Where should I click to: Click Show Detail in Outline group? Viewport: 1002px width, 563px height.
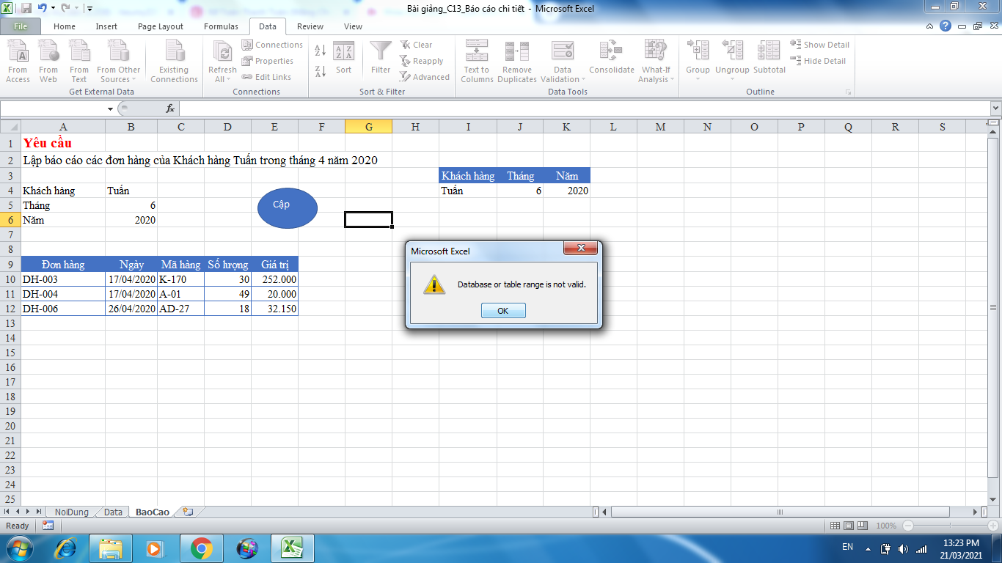[820, 45]
